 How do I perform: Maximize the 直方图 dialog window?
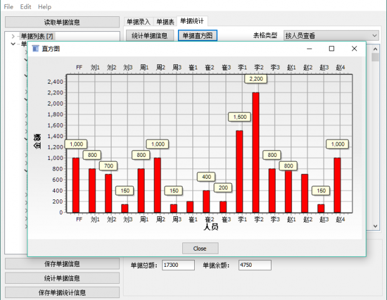pos(331,49)
